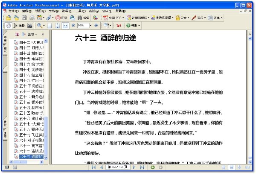This screenshot has height=174, width=256.
Task: Open the zoom percentage dropdown arrow
Action: [90, 26]
